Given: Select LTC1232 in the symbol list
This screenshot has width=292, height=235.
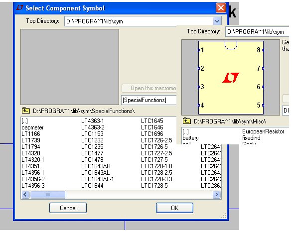Looking at the screenshot, I should point(92,140).
